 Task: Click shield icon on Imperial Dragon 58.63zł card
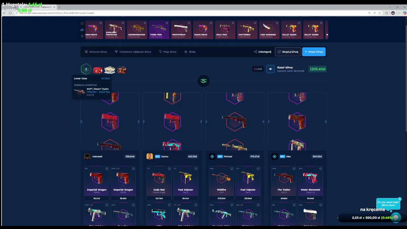(133, 169)
